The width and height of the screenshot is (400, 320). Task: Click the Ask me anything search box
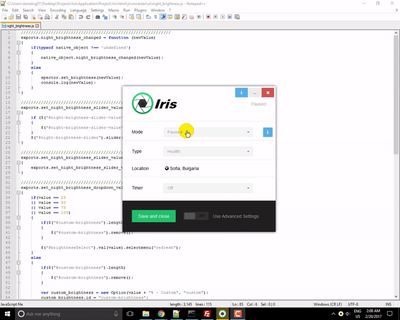click(x=69, y=314)
